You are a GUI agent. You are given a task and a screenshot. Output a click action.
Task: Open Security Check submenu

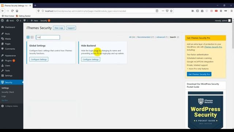click(x=8, y=92)
